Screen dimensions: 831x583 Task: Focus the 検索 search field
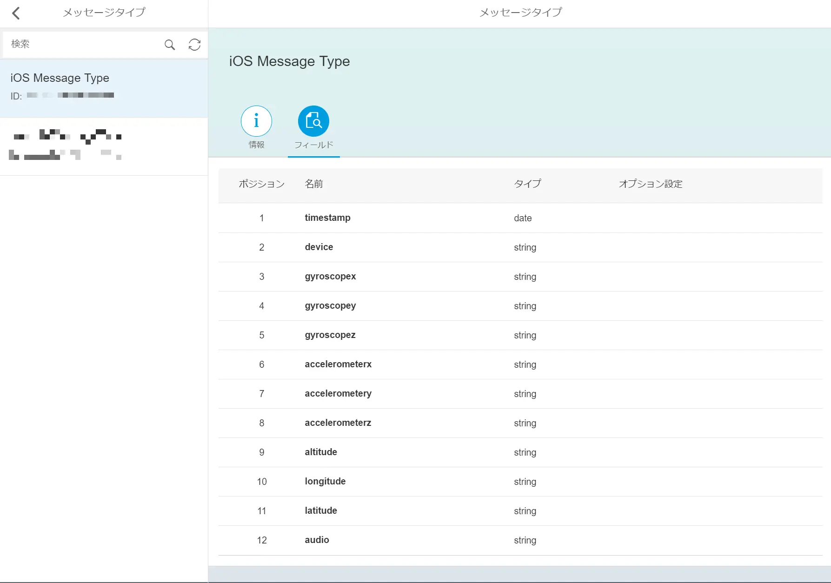click(84, 44)
